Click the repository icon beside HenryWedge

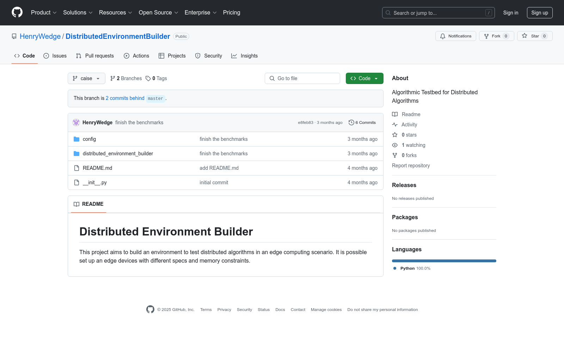click(x=14, y=36)
